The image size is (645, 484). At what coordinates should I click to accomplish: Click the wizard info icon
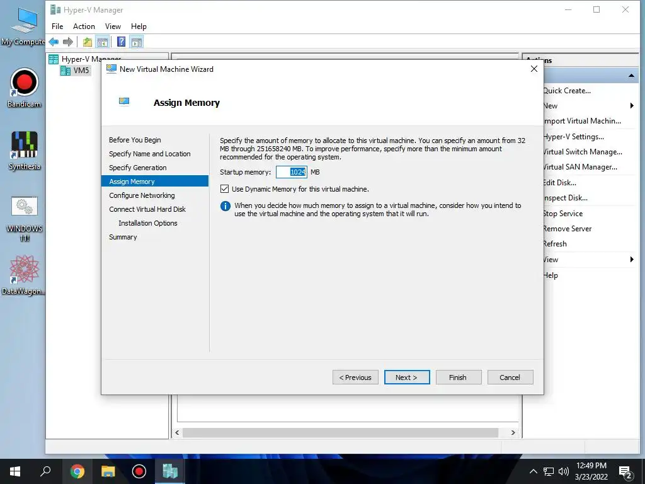click(225, 206)
